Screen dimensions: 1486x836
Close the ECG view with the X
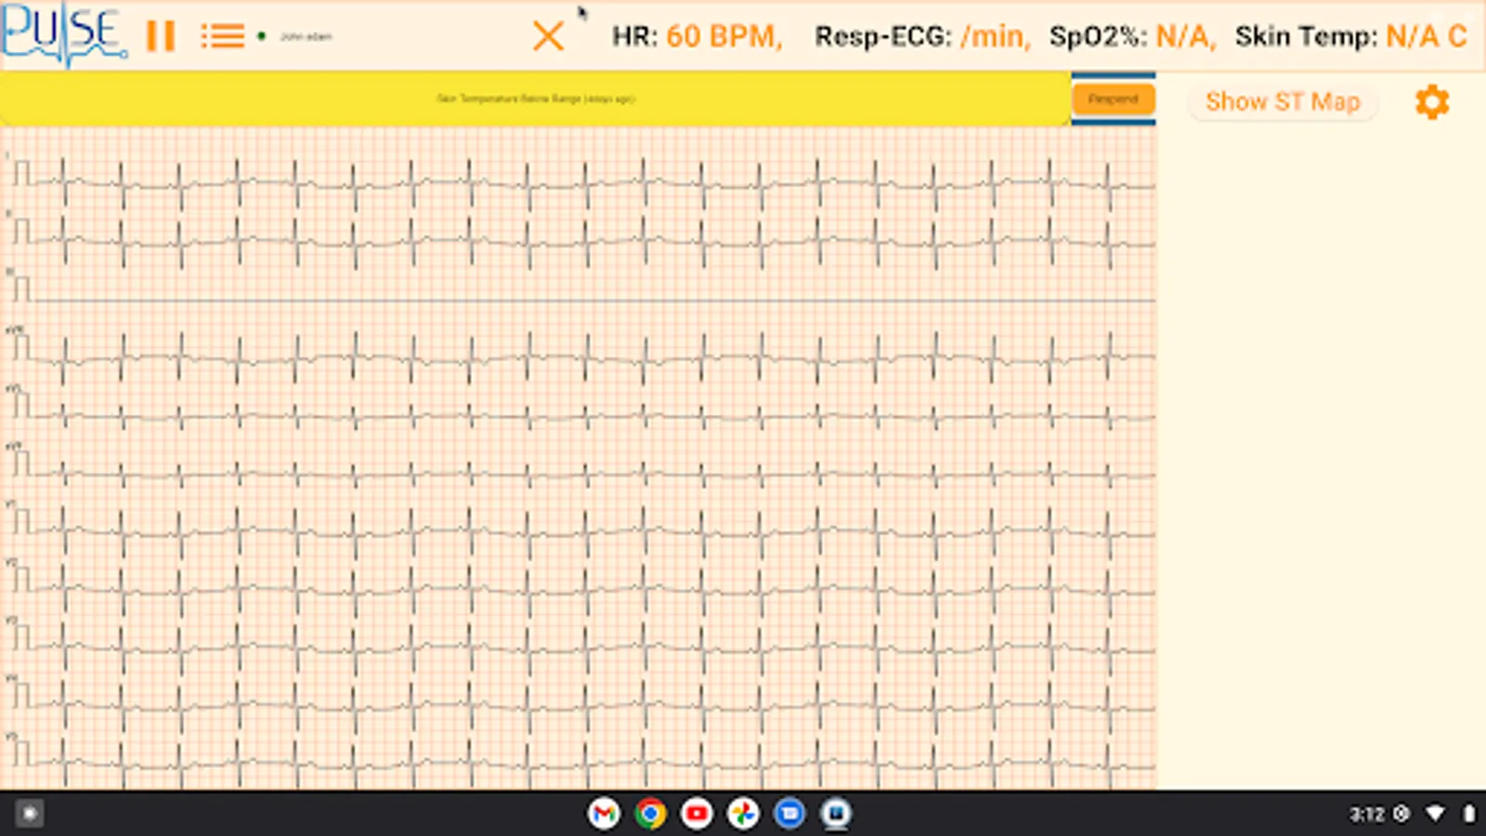[x=548, y=36]
